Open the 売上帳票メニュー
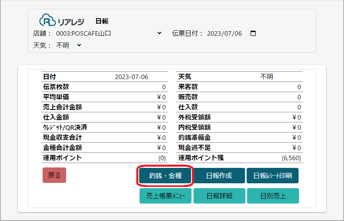Screen dimensions: 344x221 (x=166, y=196)
